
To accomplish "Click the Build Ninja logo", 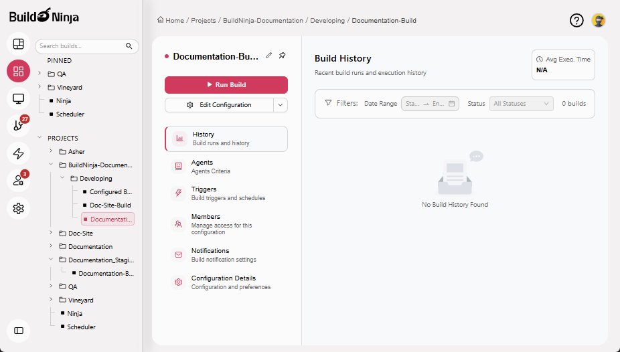I will click(x=44, y=16).
